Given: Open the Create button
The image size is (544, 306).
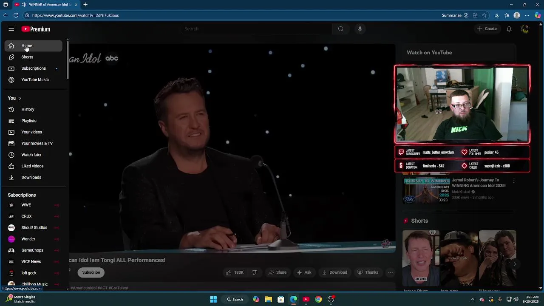Looking at the screenshot, I should [x=487, y=29].
